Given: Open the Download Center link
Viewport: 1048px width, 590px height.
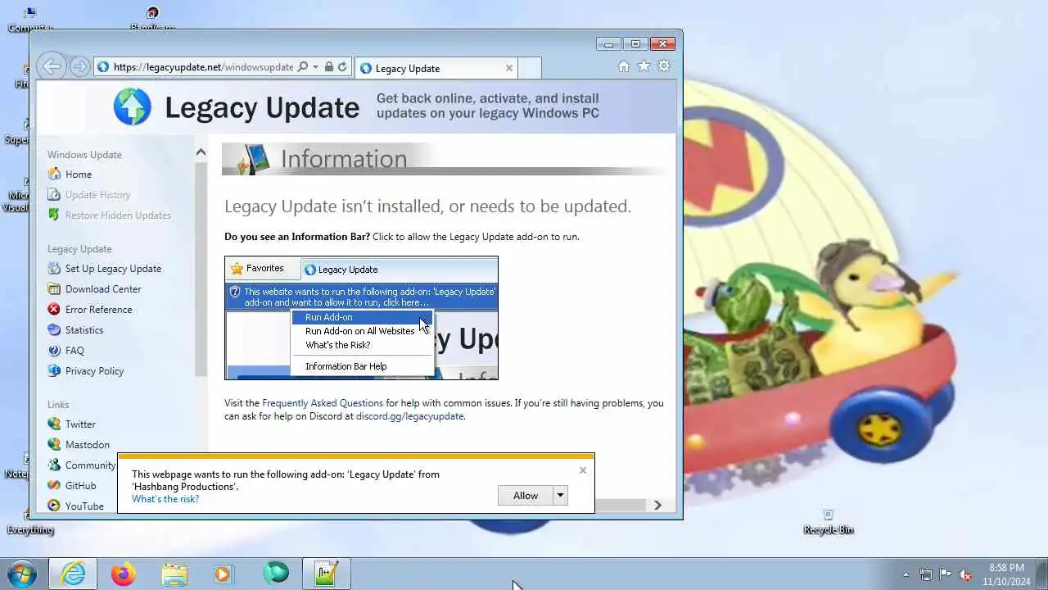Looking at the screenshot, I should click(103, 289).
